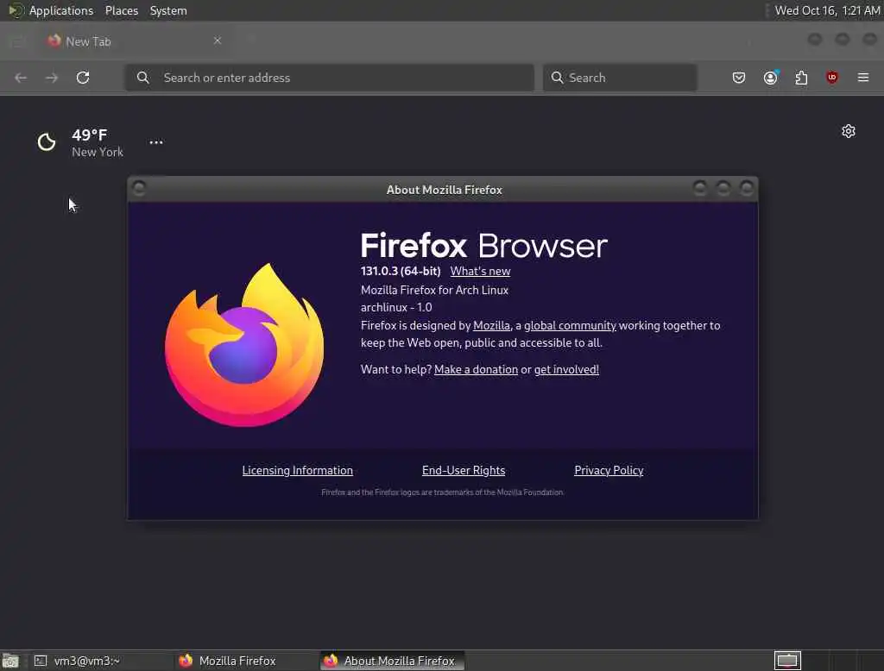Click the 49°F New York weather text

pos(97,143)
